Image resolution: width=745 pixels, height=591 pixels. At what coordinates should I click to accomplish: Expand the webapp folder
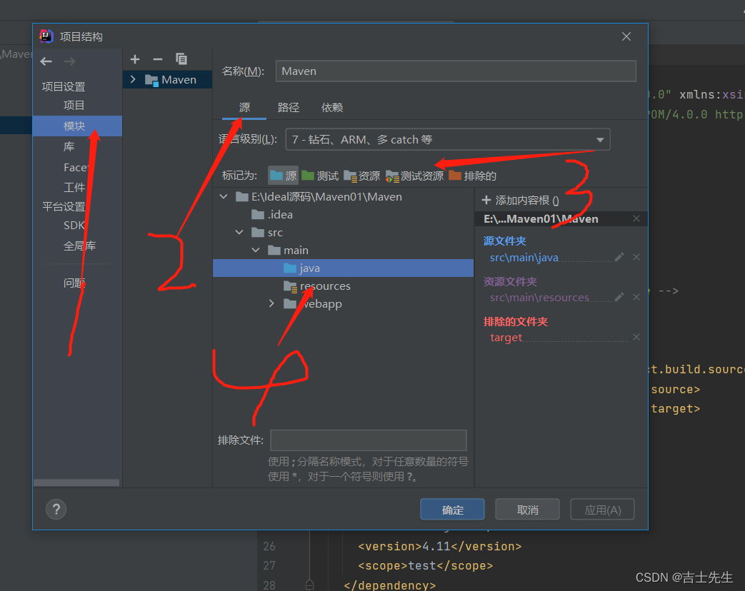tap(271, 303)
